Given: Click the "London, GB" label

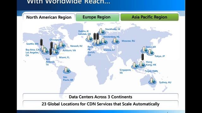Looking at the screenshot, I should coord(84,34).
